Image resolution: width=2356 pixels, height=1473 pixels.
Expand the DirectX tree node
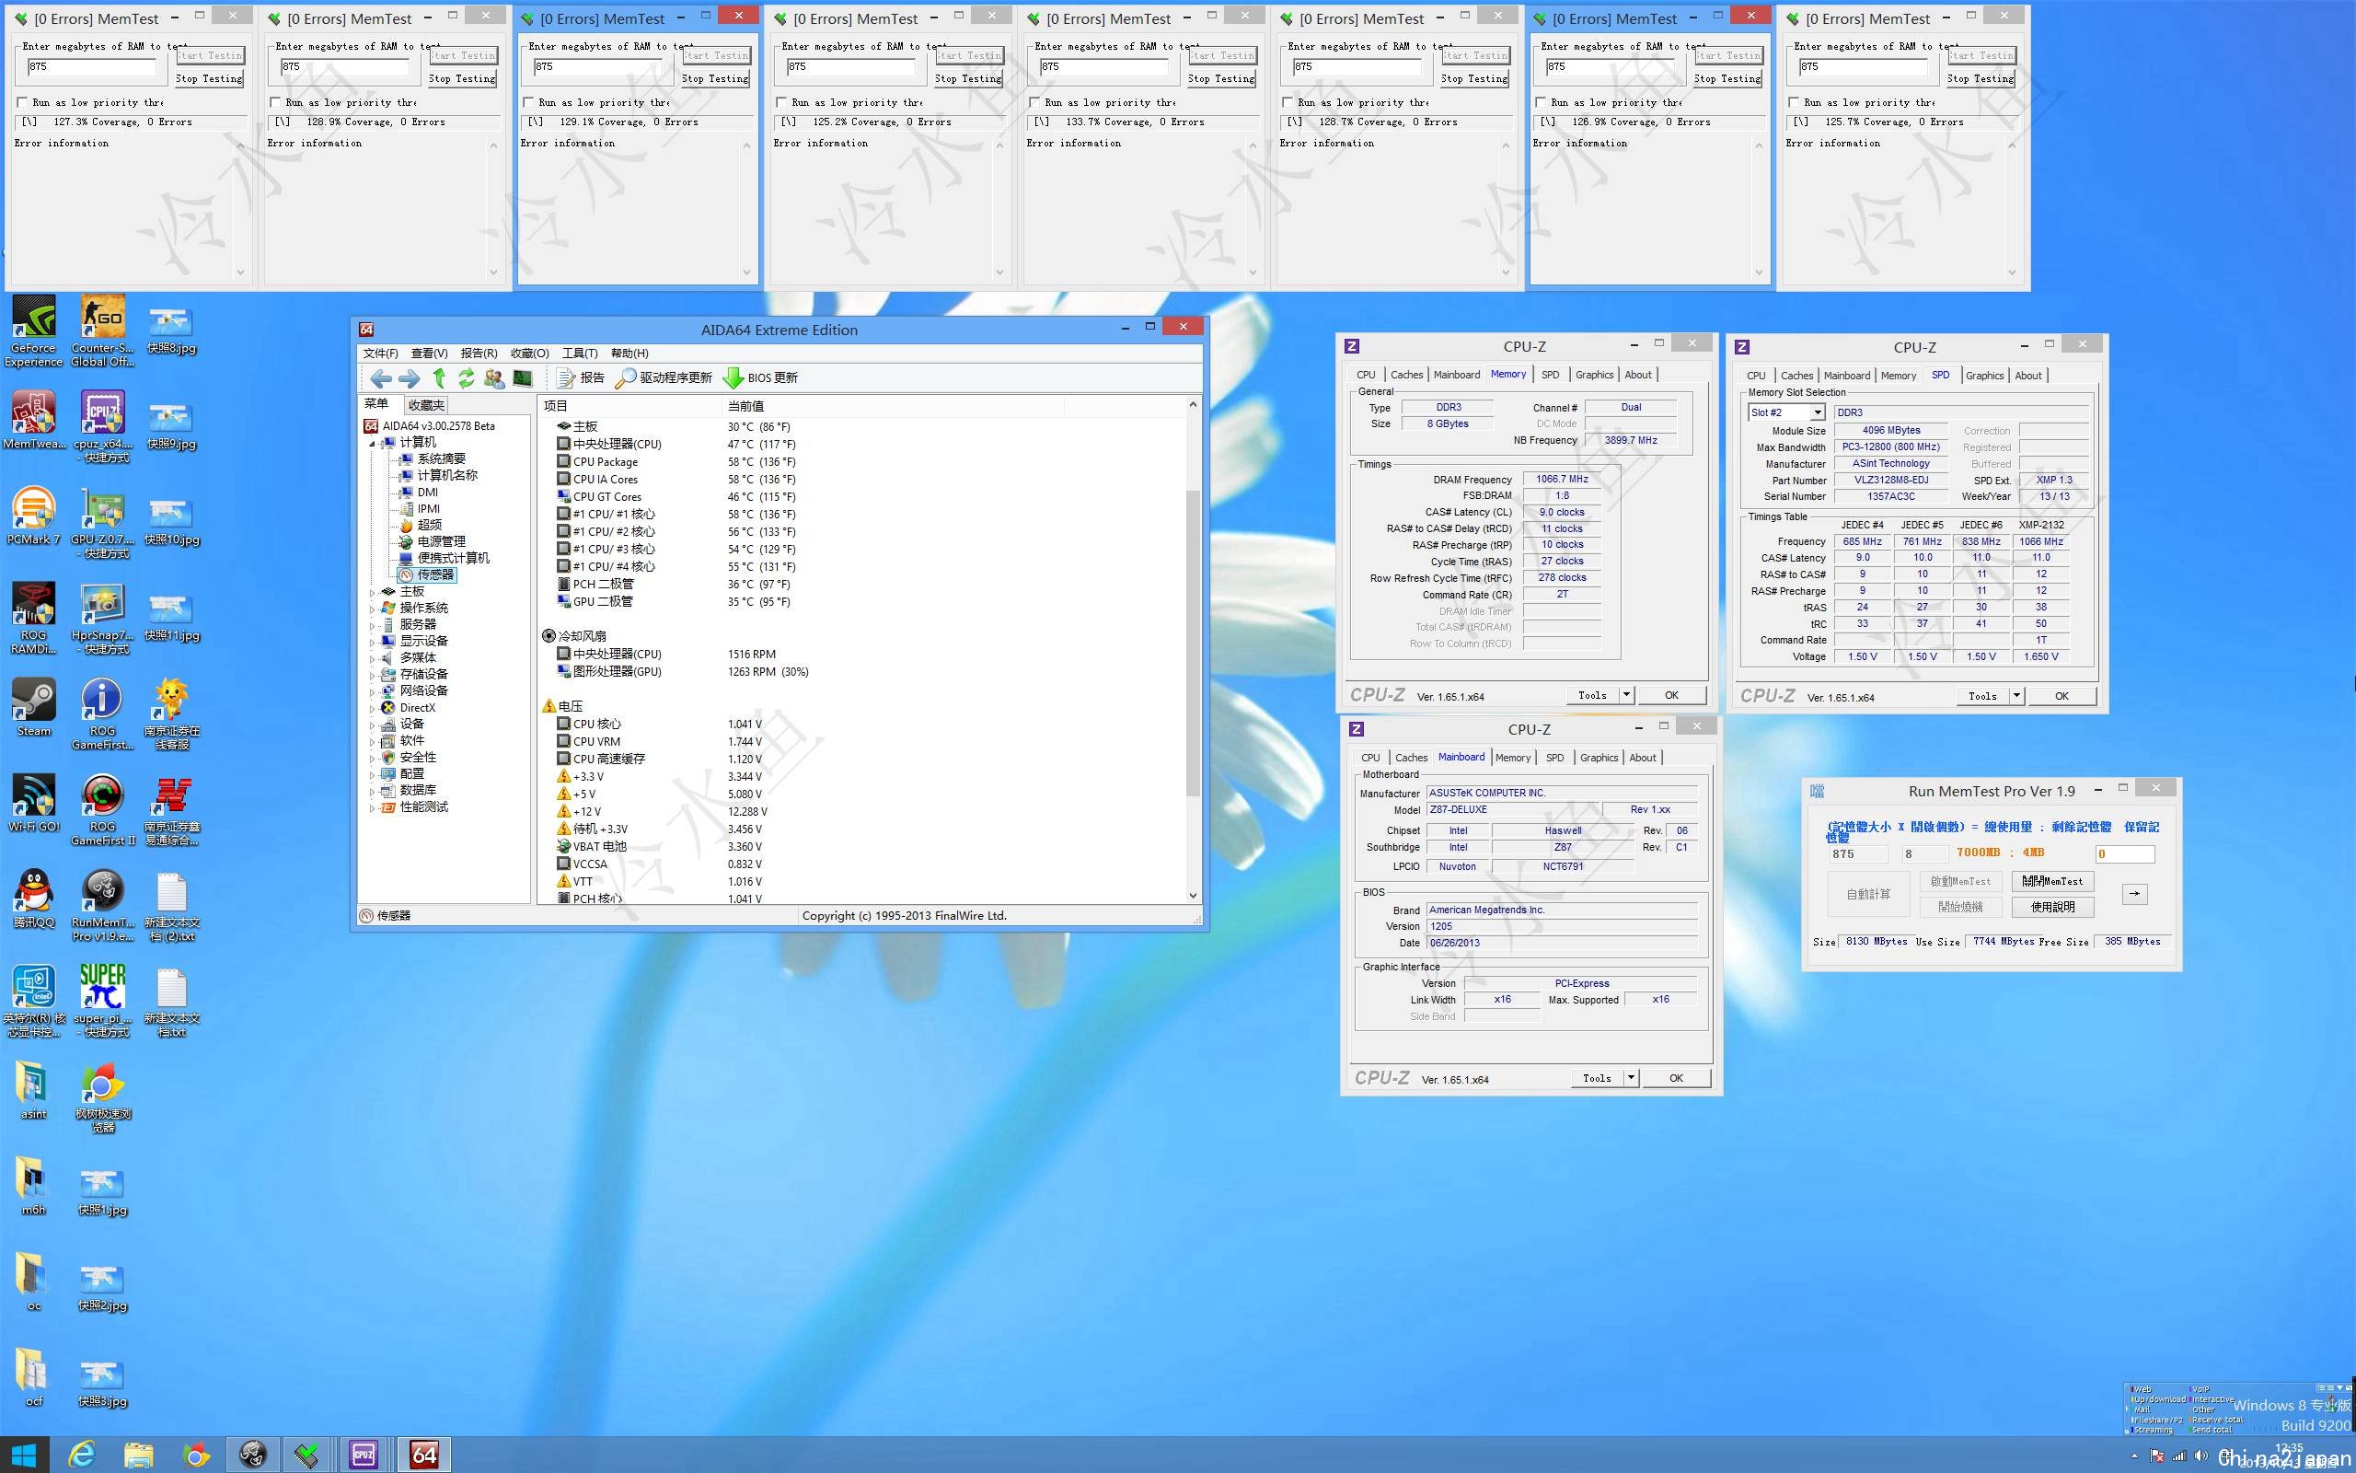(372, 708)
